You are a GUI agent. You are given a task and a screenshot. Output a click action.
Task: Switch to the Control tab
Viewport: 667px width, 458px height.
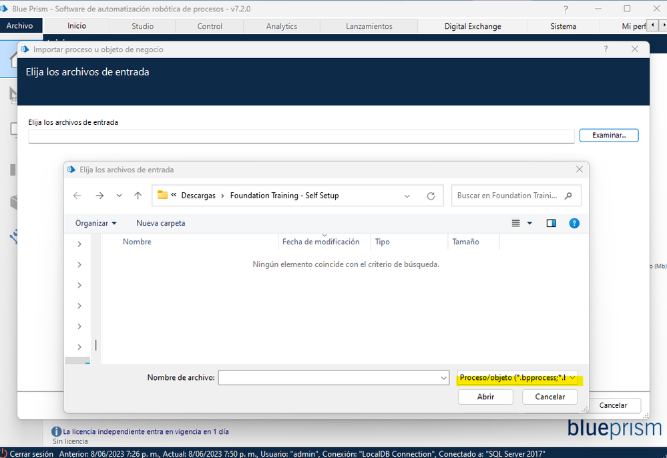[210, 26]
